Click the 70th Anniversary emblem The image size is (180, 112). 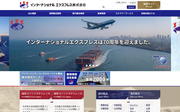[x=162, y=62]
